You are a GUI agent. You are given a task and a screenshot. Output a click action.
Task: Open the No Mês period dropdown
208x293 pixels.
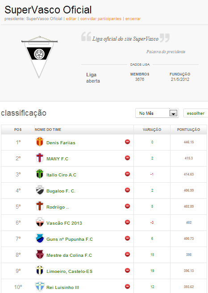[x=157, y=113]
